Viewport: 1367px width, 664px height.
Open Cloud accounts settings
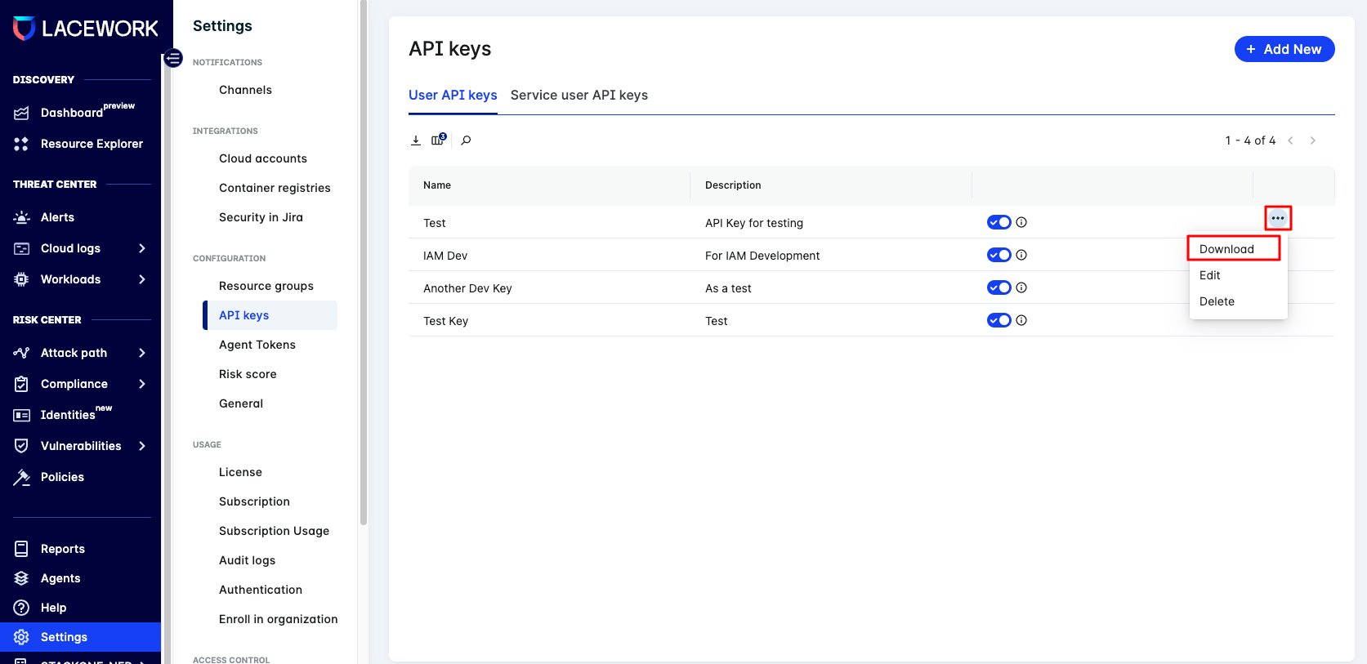click(x=263, y=158)
